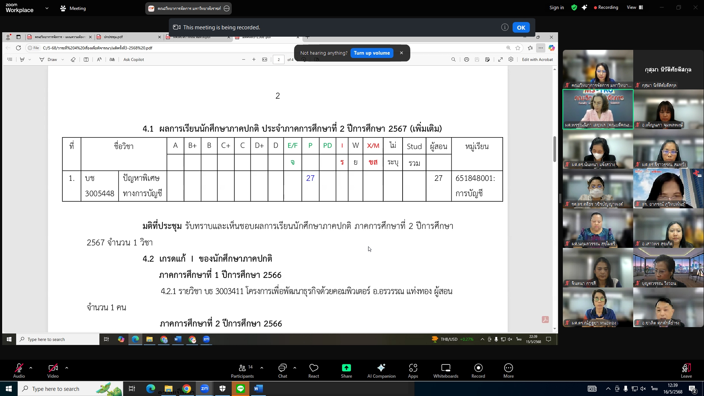Viewport: 704px width, 396px height.
Task: Click OK on recording notice
Action: (521, 27)
